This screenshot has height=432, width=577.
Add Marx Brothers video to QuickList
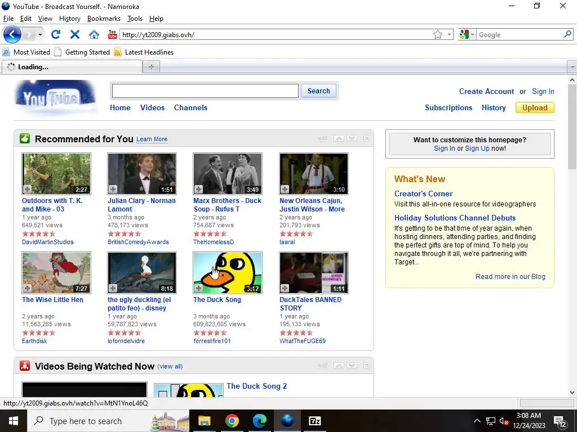(199, 189)
